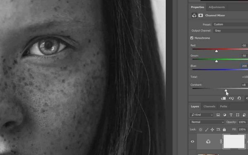Click view previous state eye-arrow icon
The height and width of the screenshot is (155, 248).
tap(231, 98)
